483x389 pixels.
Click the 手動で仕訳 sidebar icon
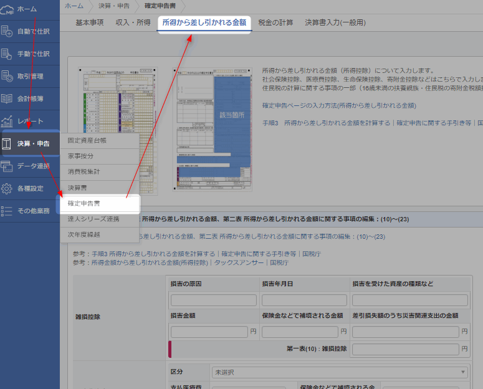(7, 54)
